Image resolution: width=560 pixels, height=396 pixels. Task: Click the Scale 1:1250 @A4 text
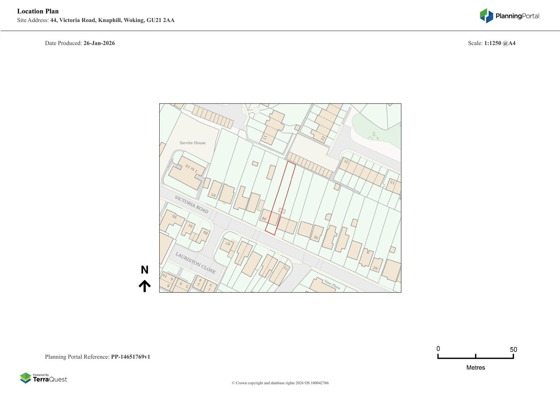point(491,43)
